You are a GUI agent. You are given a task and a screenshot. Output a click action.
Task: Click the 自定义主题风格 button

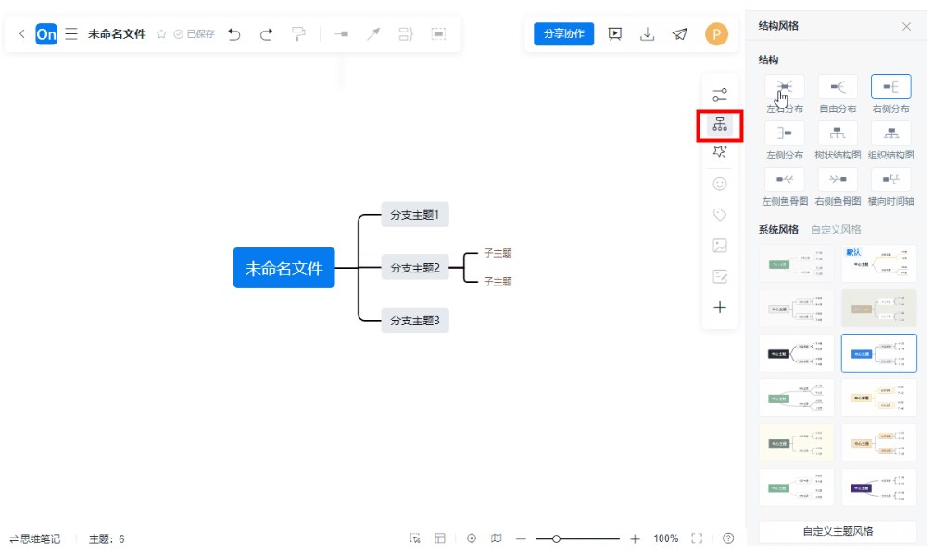tap(838, 531)
